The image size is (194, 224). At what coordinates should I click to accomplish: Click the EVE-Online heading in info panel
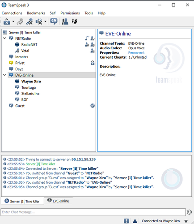tap(118, 34)
